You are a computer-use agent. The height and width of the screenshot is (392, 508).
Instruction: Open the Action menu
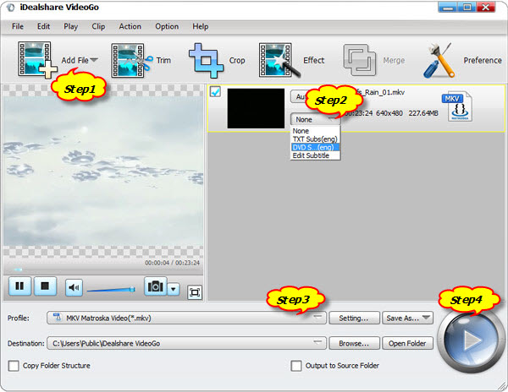(130, 26)
